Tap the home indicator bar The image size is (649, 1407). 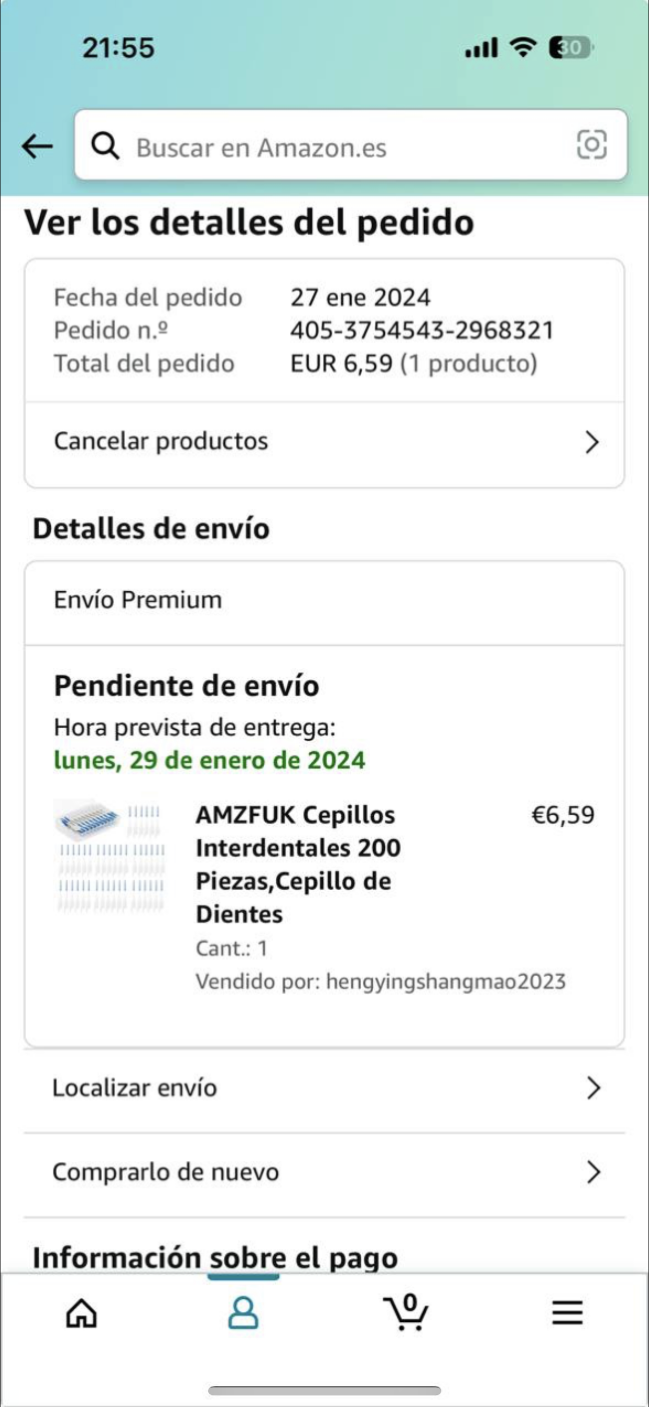pos(324,1390)
